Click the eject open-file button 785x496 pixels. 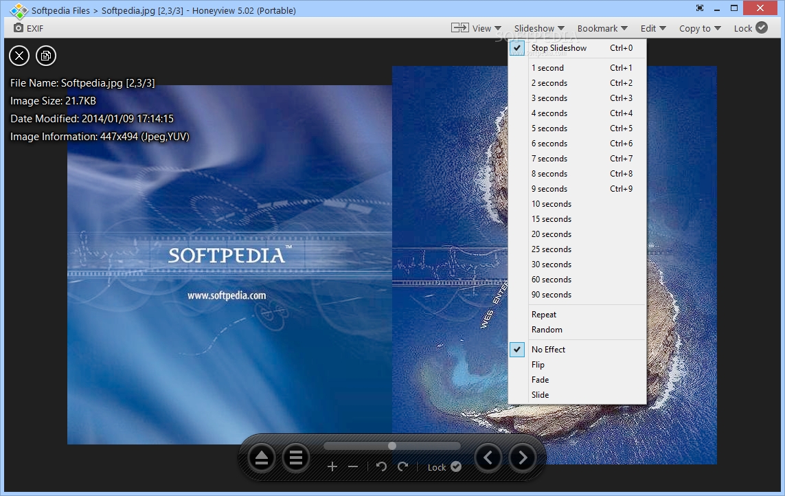262,458
